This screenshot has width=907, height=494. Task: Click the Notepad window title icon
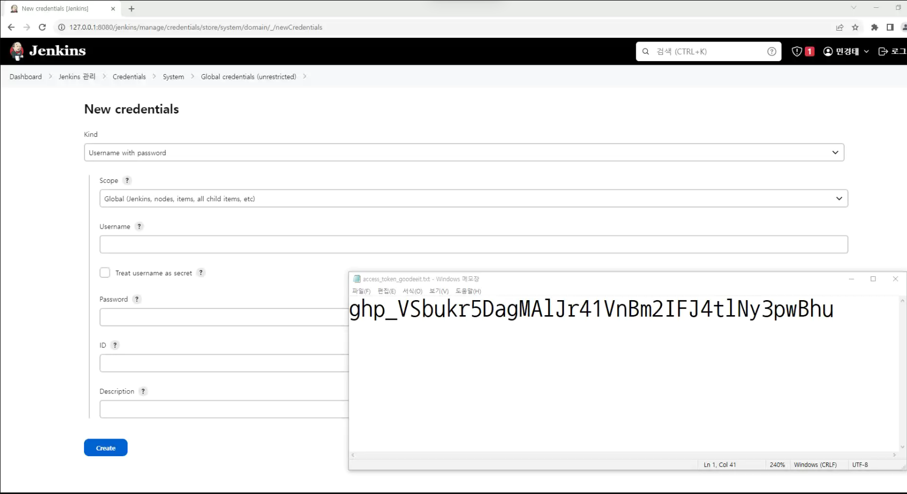(356, 279)
